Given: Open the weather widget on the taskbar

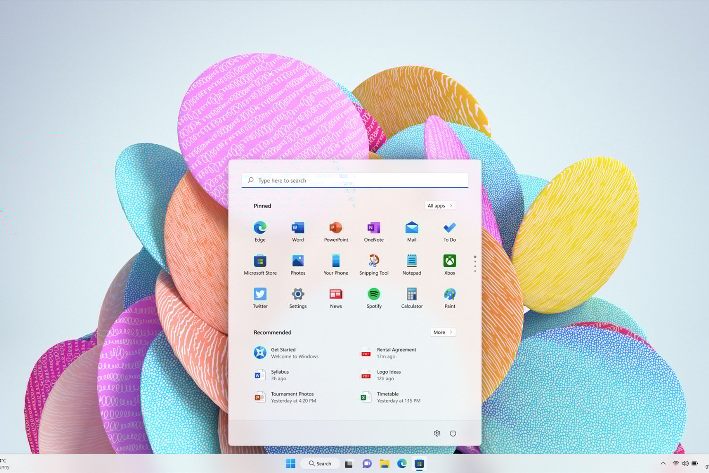Looking at the screenshot, I should pyautogui.click(x=5, y=464).
